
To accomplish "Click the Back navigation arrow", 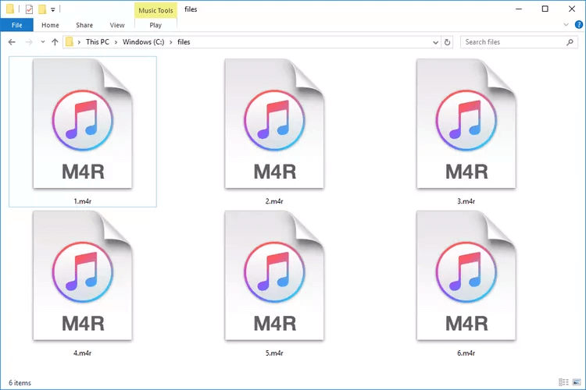I will (12, 42).
